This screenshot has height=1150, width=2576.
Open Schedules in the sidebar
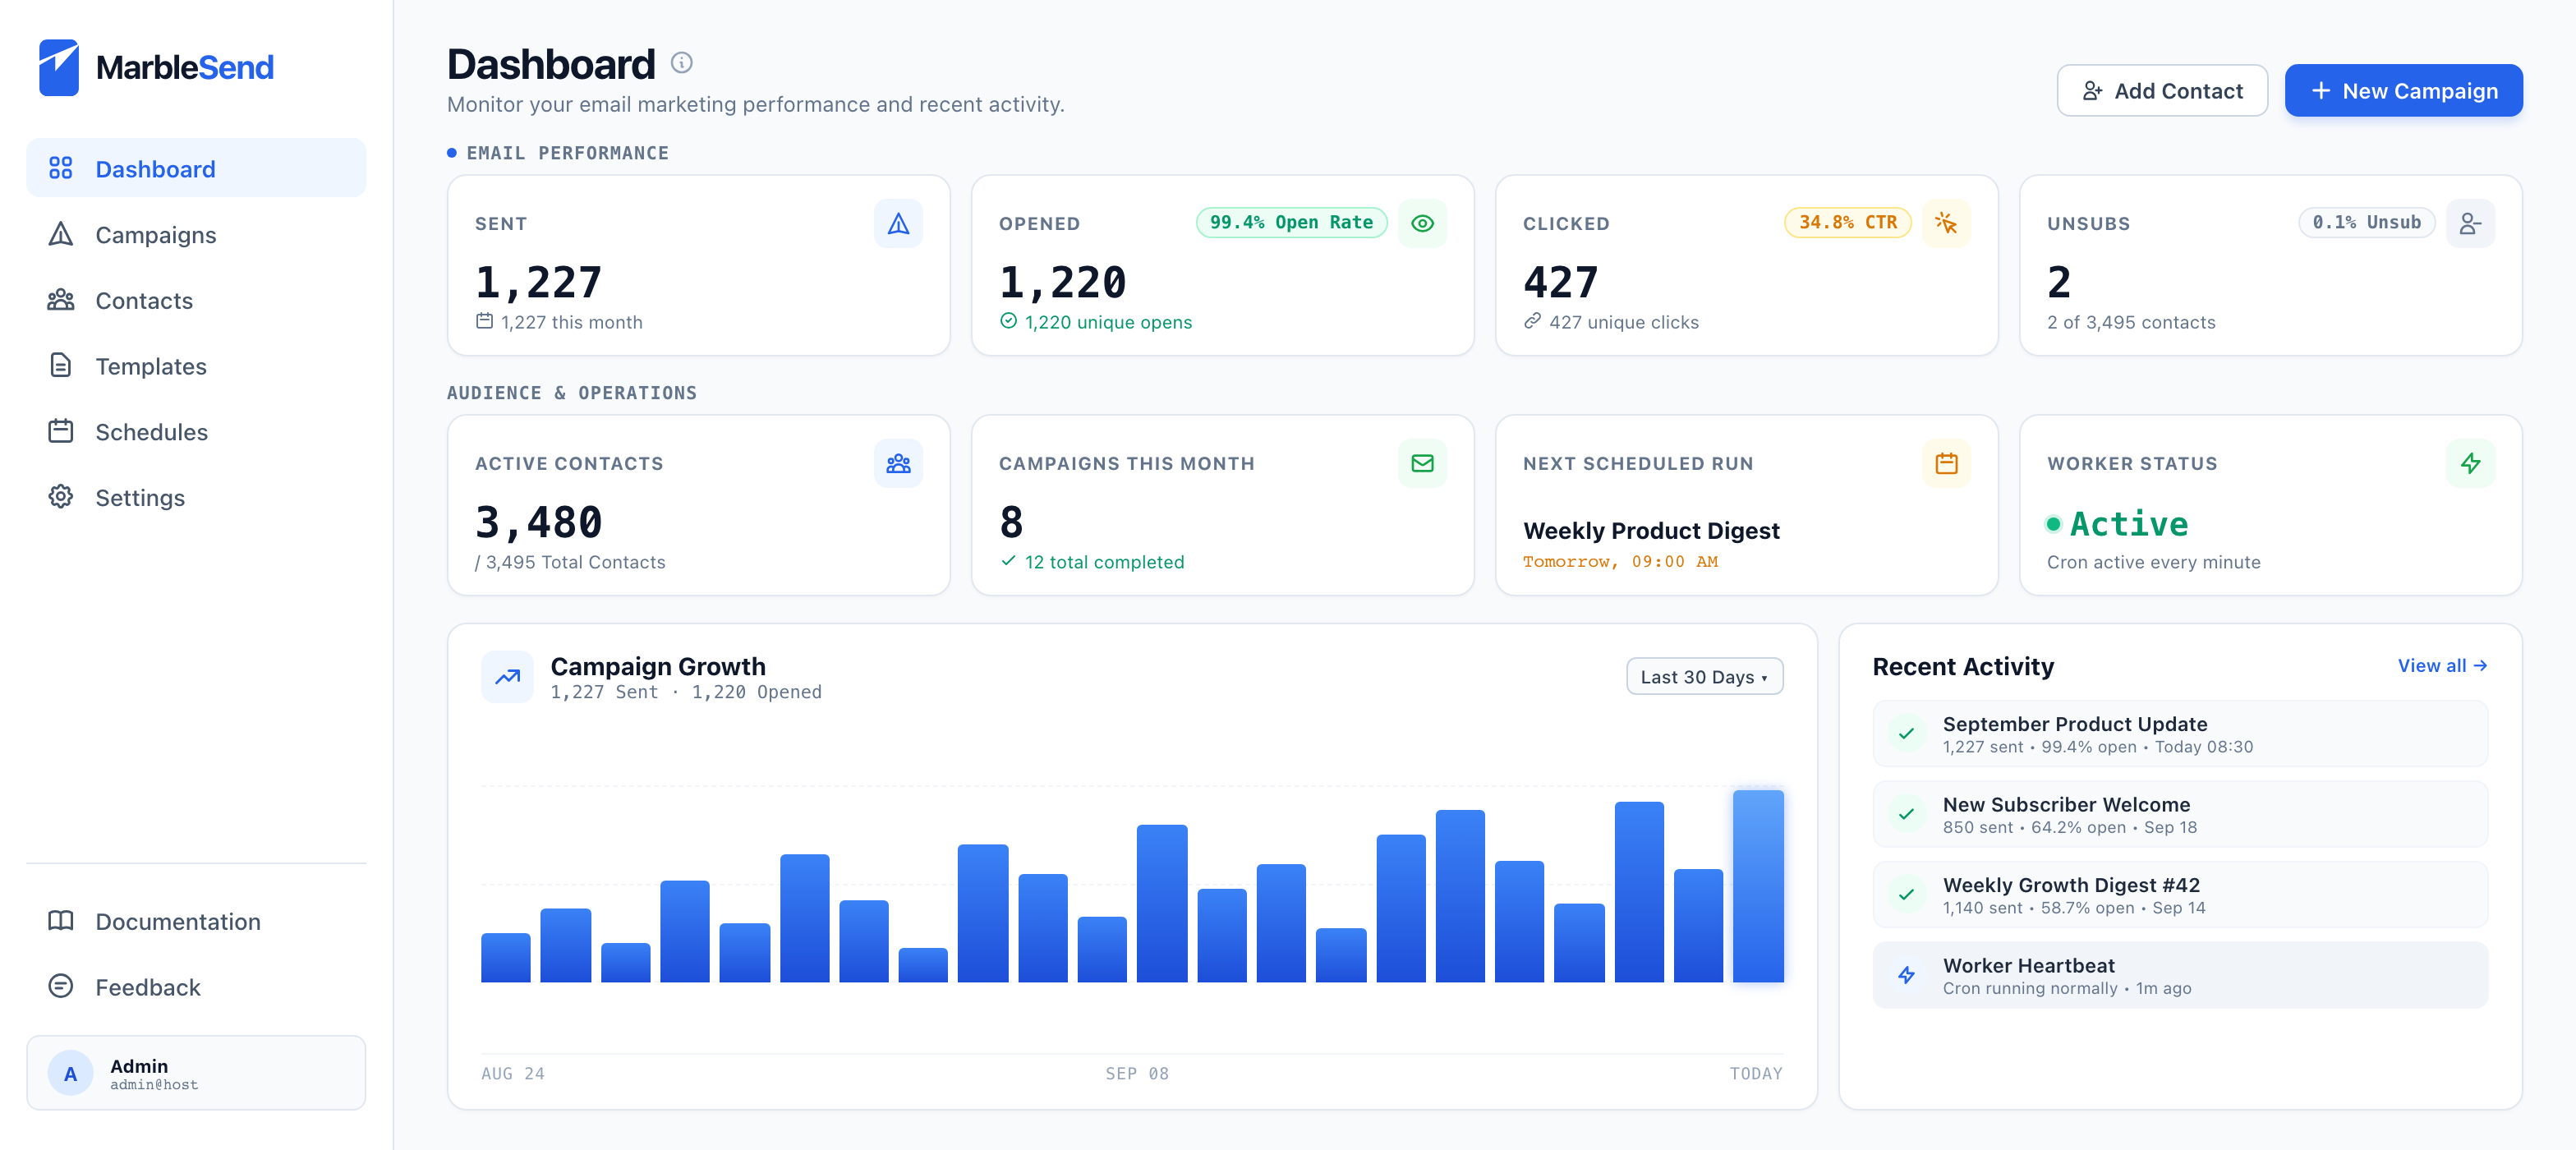(x=196, y=431)
